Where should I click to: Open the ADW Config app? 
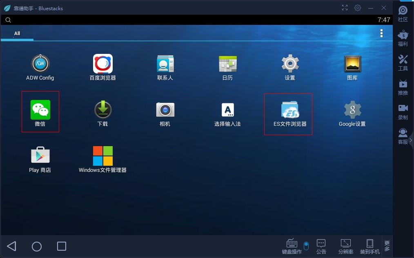[x=40, y=67]
